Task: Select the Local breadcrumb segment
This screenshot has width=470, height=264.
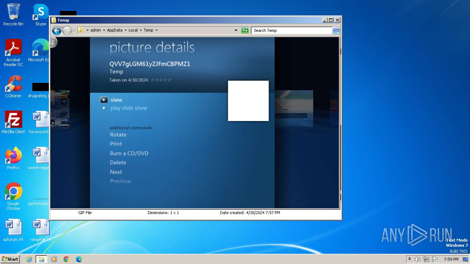Action: (133, 30)
